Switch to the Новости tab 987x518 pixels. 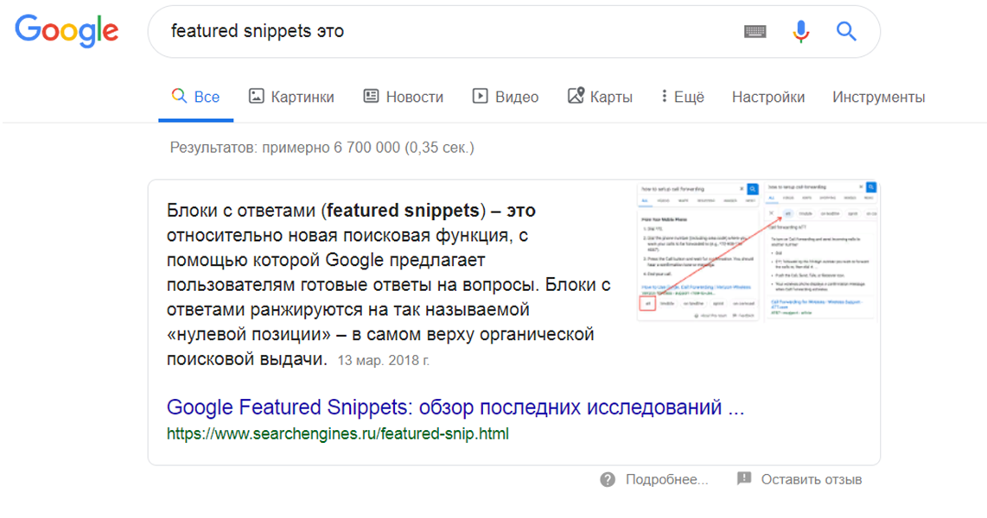click(x=403, y=96)
